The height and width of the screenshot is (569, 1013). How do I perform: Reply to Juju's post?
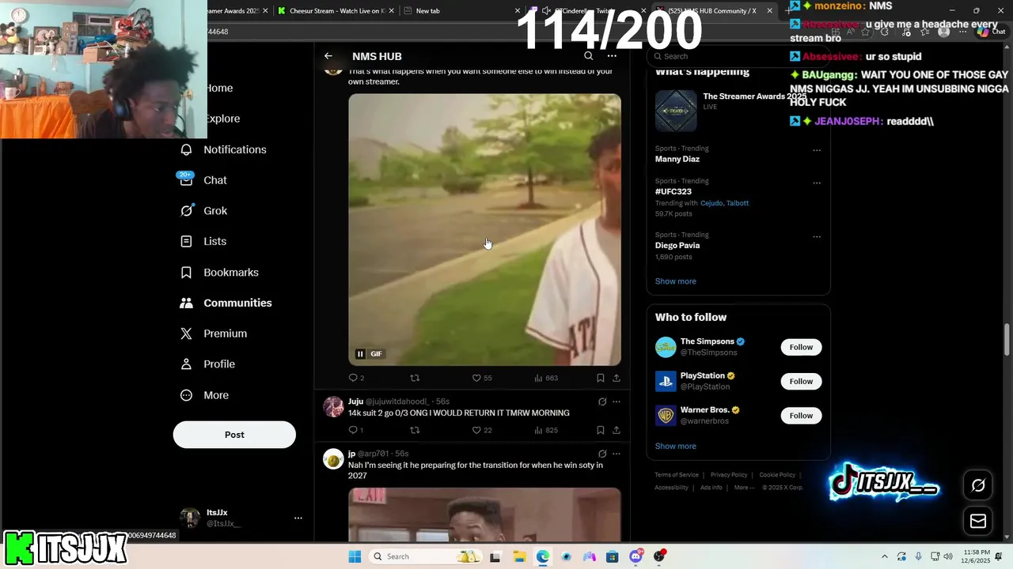click(x=356, y=430)
